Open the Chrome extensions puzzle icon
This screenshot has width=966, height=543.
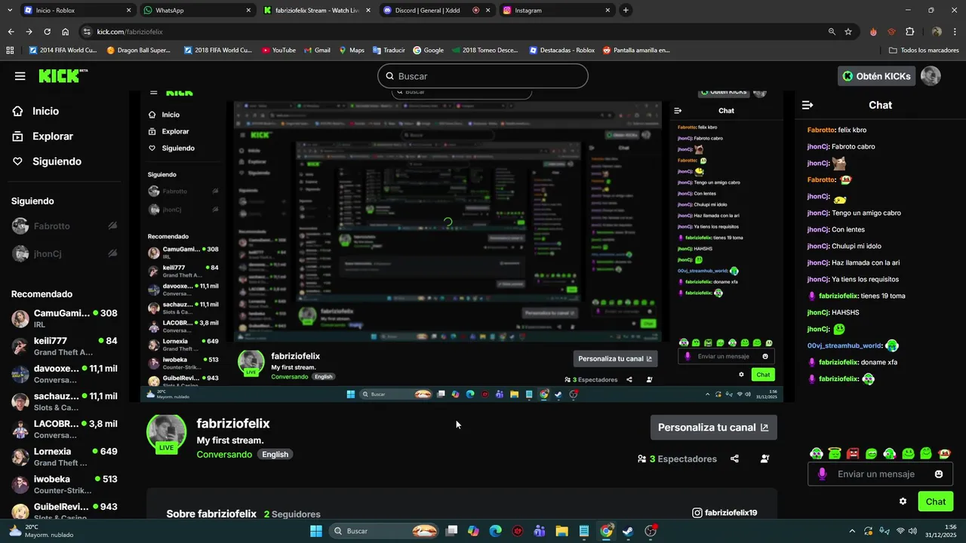pos(910,32)
